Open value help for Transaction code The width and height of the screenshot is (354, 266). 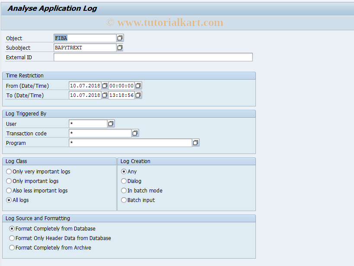click(x=135, y=133)
